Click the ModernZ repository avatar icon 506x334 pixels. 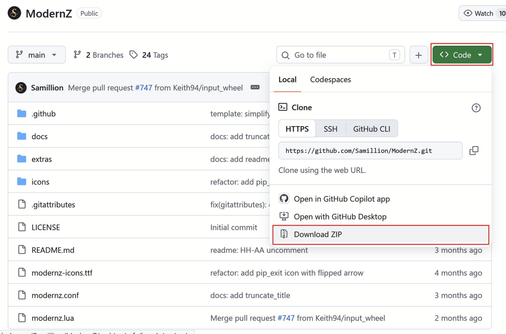pos(14,13)
